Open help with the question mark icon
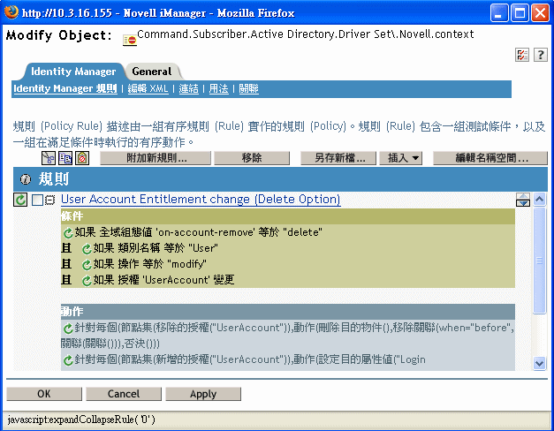The height and width of the screenshot is (431, 554). pyautogui.click(x=540, y=55)
